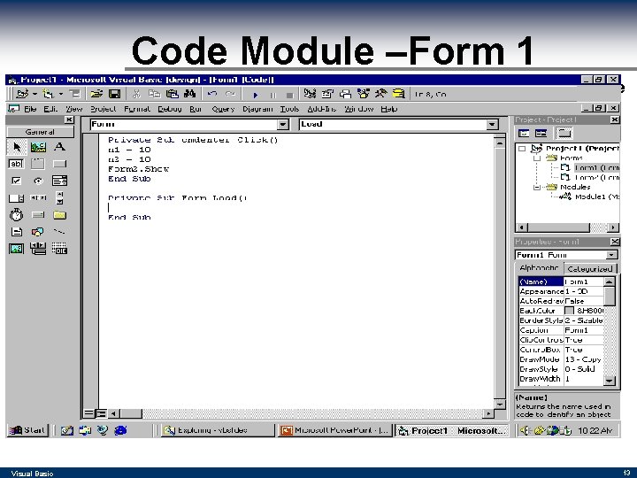Select the Image control tool
The image size is (637, 478).
pyautogui.click(x=16, y=249)
